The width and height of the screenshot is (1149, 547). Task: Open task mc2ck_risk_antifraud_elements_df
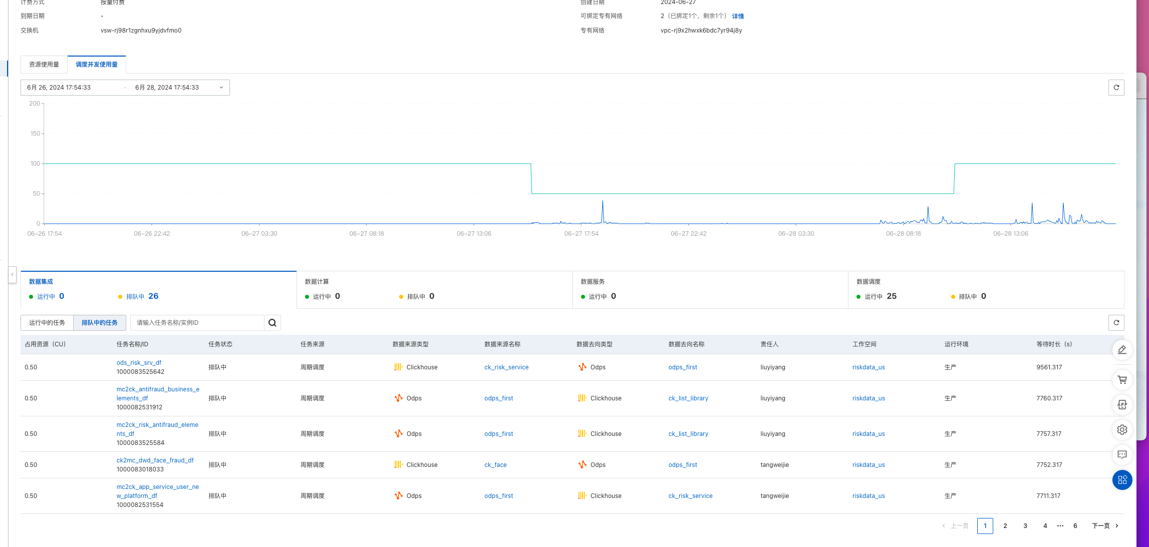157,429
